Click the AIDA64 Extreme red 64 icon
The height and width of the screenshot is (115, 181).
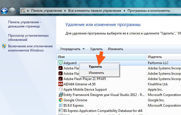tap(61, 84)
